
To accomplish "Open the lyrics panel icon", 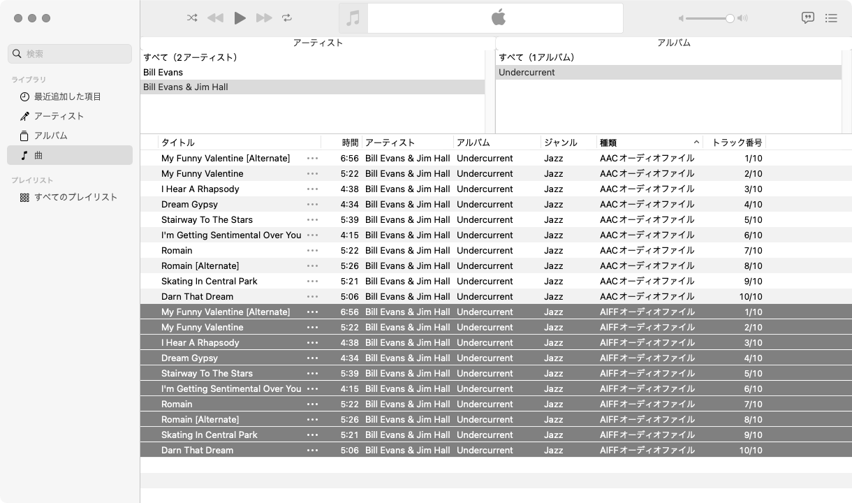I will click(808, 18).
